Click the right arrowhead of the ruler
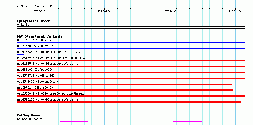The height and width of the screenshot is (125, 253). click(x=244, y=9)
